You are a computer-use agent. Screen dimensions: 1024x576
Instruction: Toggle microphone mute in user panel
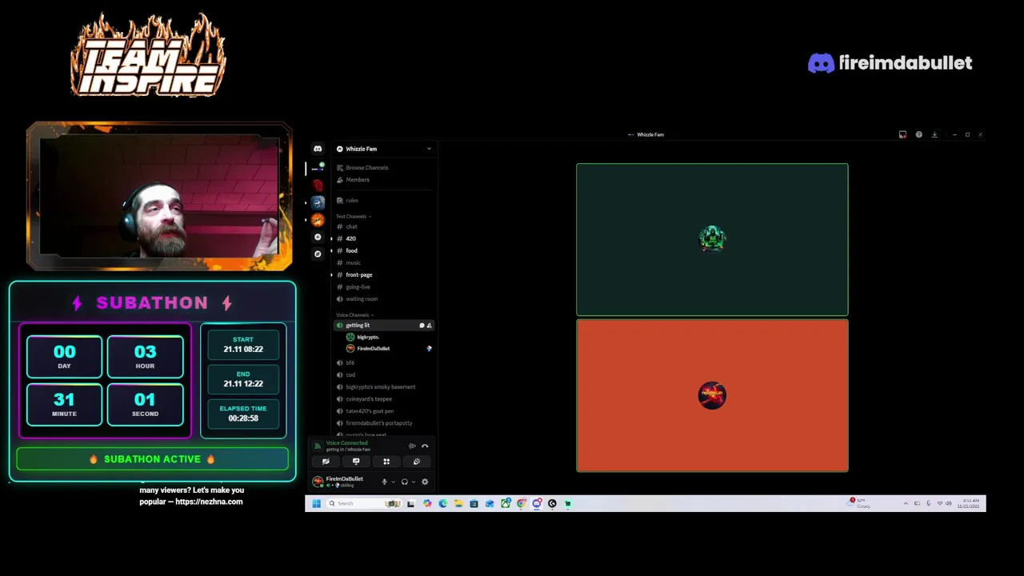[384, 482]
